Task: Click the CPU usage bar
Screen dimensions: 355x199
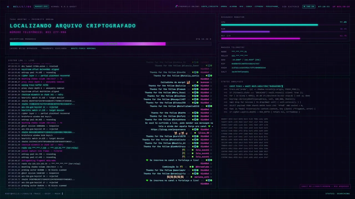Action: (284, 25)
